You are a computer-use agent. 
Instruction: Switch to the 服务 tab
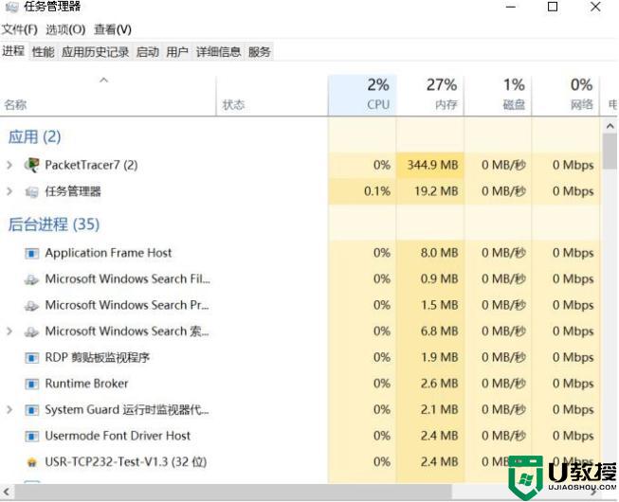(260, 52)
